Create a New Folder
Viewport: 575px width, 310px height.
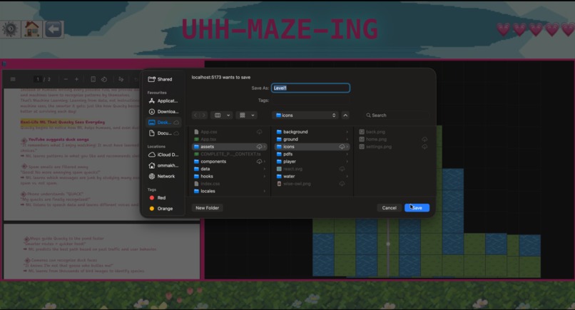coord(207,208)
